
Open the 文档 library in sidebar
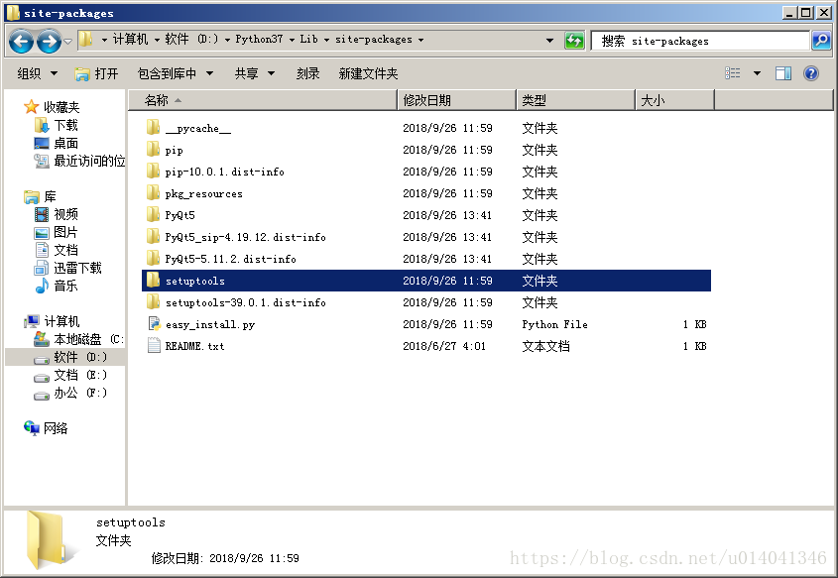coord(57,250)
